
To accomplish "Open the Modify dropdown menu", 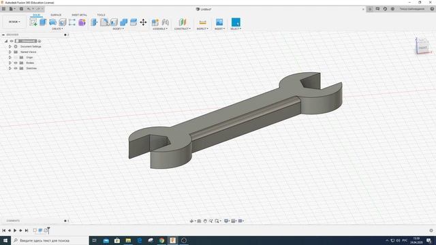I will click(118, 29).
